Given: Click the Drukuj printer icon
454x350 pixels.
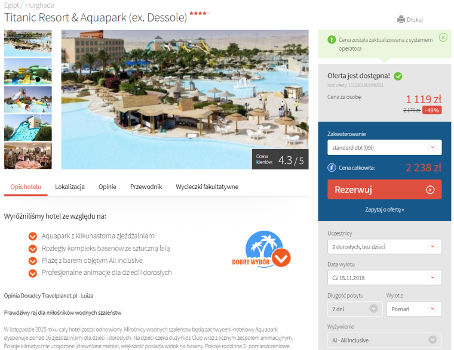Looking at the screenshot, I should [401, 19].
